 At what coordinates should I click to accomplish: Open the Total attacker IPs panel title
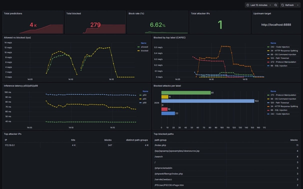click(200, 13)
